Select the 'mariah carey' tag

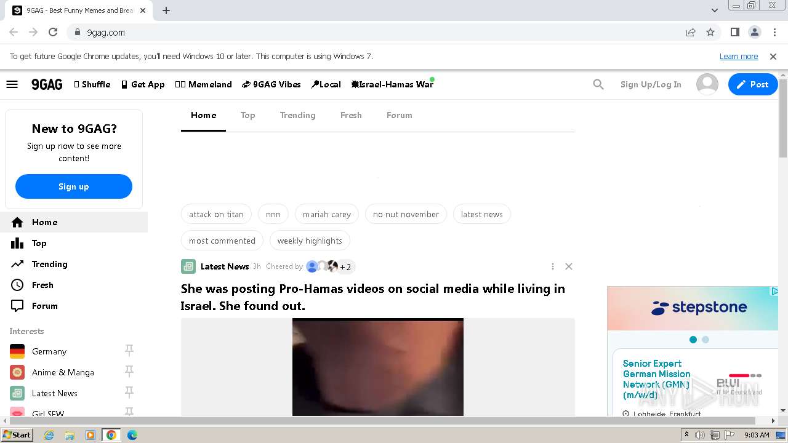pos(327,214)
